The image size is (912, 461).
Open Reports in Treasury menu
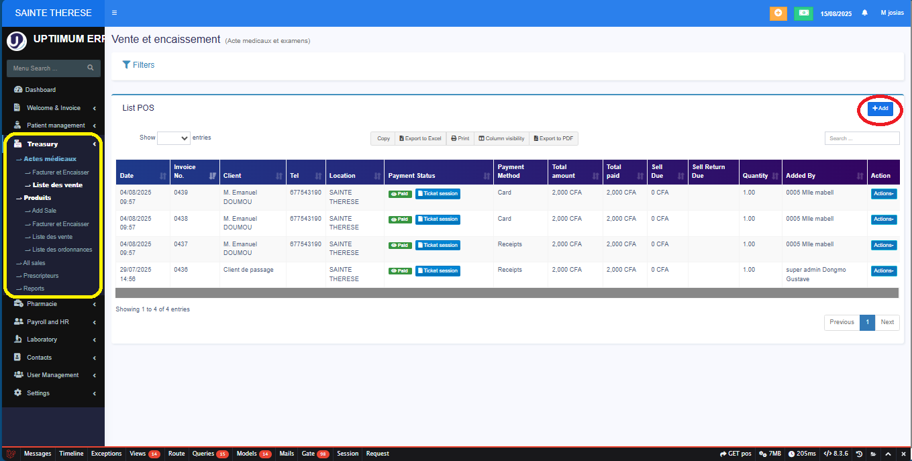tap(34, 289)
